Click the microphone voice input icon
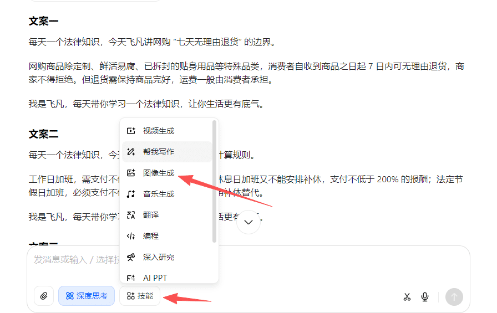 (x=425, y=297)
